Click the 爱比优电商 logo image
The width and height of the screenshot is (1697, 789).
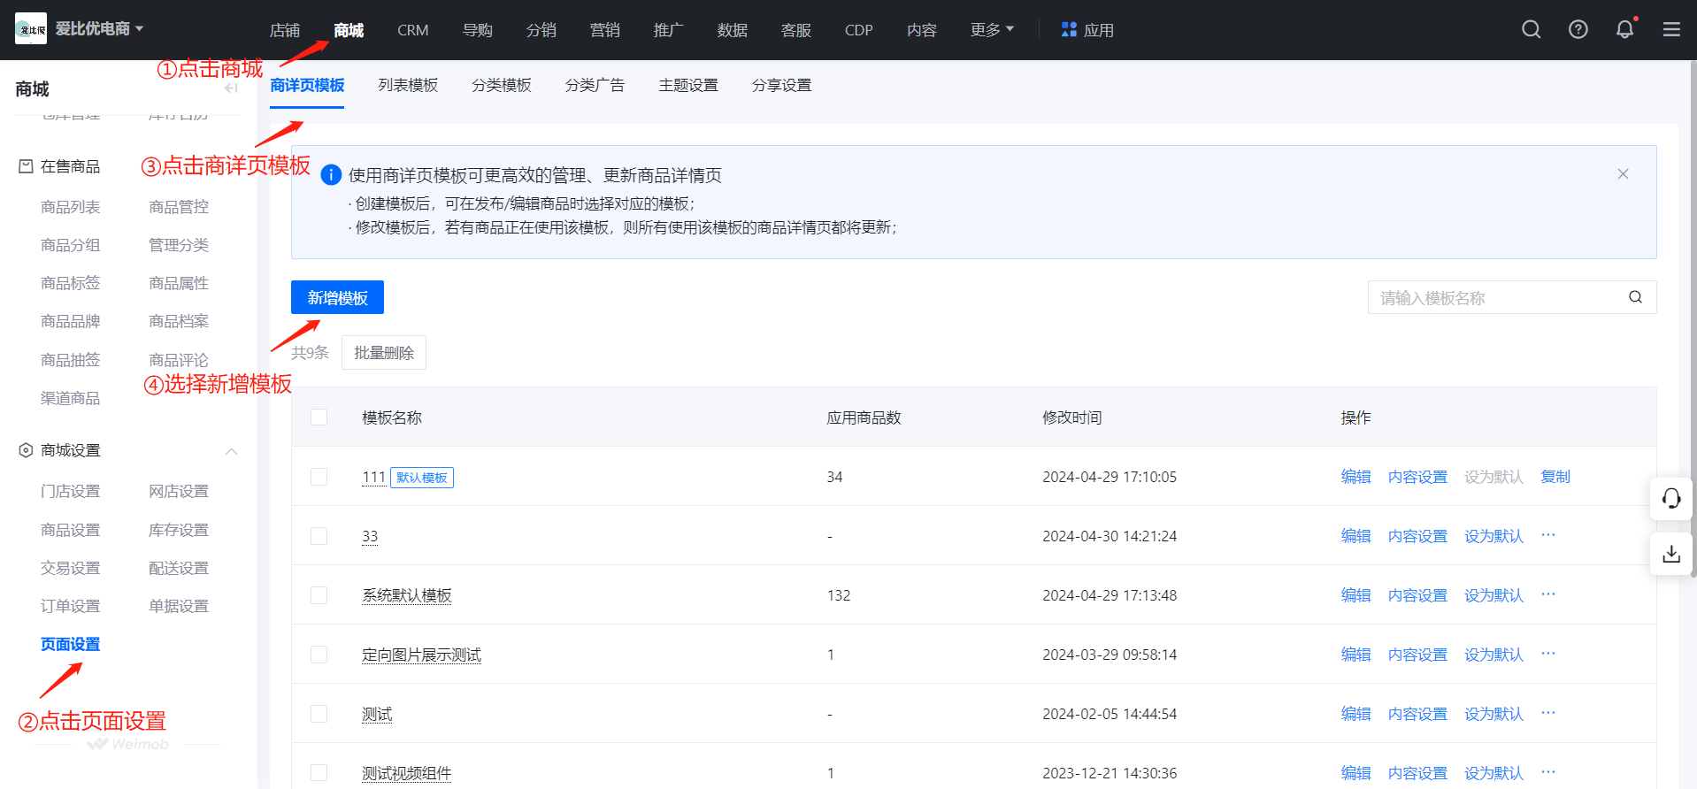[x=31, y=29]
